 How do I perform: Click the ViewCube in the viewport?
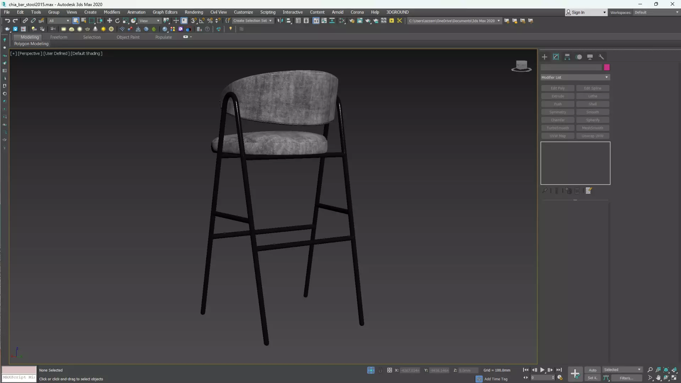pos(521,66)
